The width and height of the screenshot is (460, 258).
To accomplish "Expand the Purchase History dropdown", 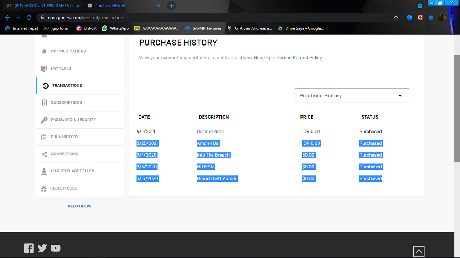I will pos(352,96).
